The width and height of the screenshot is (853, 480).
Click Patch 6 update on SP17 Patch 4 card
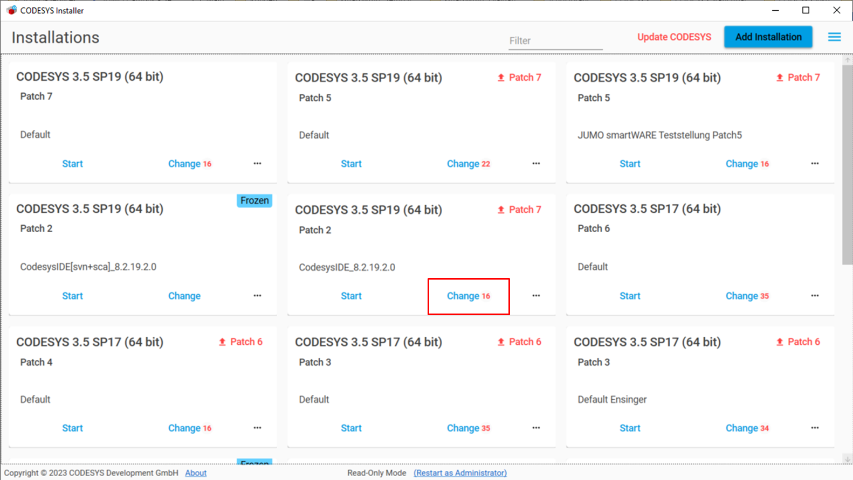tap(240, 342)
